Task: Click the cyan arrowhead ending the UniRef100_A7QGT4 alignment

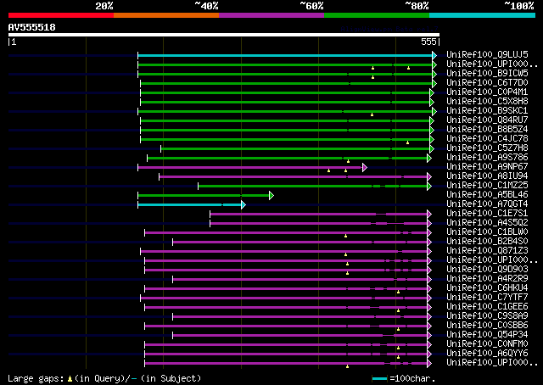Action: (x=244, y=205)
